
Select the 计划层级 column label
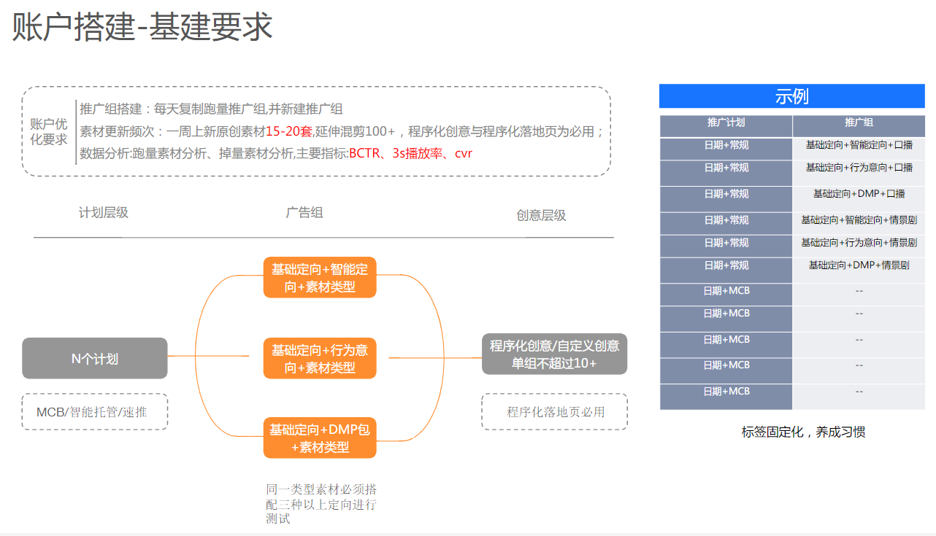[104, 213]
